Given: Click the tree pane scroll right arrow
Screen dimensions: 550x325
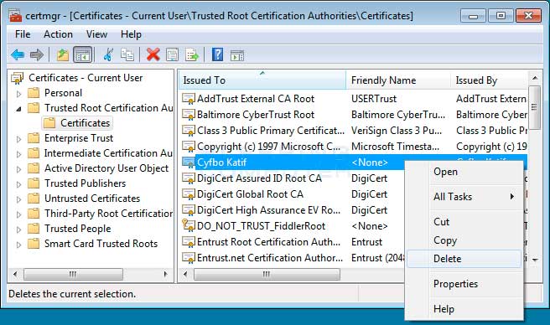Looking at the screenshot, I should coord(165,274).
